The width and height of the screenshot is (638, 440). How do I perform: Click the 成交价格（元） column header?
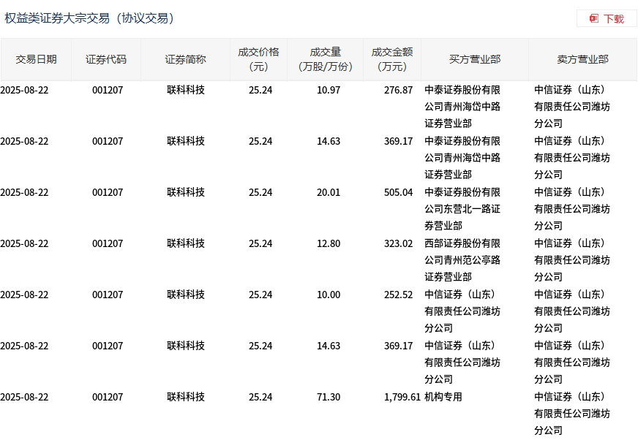[258, 59]
